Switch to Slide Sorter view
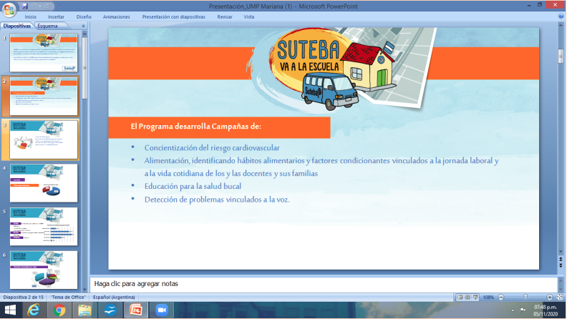The height and width of the screenshot is (319, 567). (468, 297)
